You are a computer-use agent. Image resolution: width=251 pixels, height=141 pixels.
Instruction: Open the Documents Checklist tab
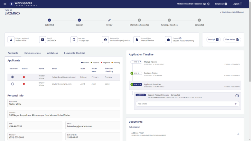pos(74,53)
